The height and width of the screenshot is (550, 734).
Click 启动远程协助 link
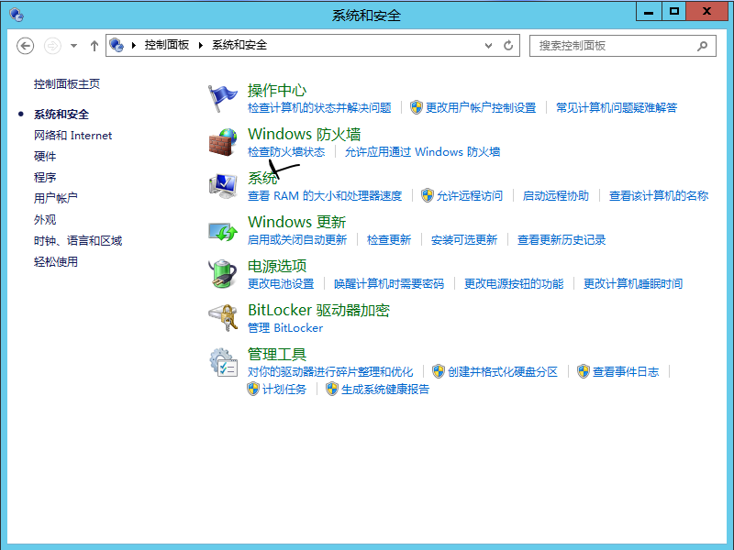(x=556, y=196)
